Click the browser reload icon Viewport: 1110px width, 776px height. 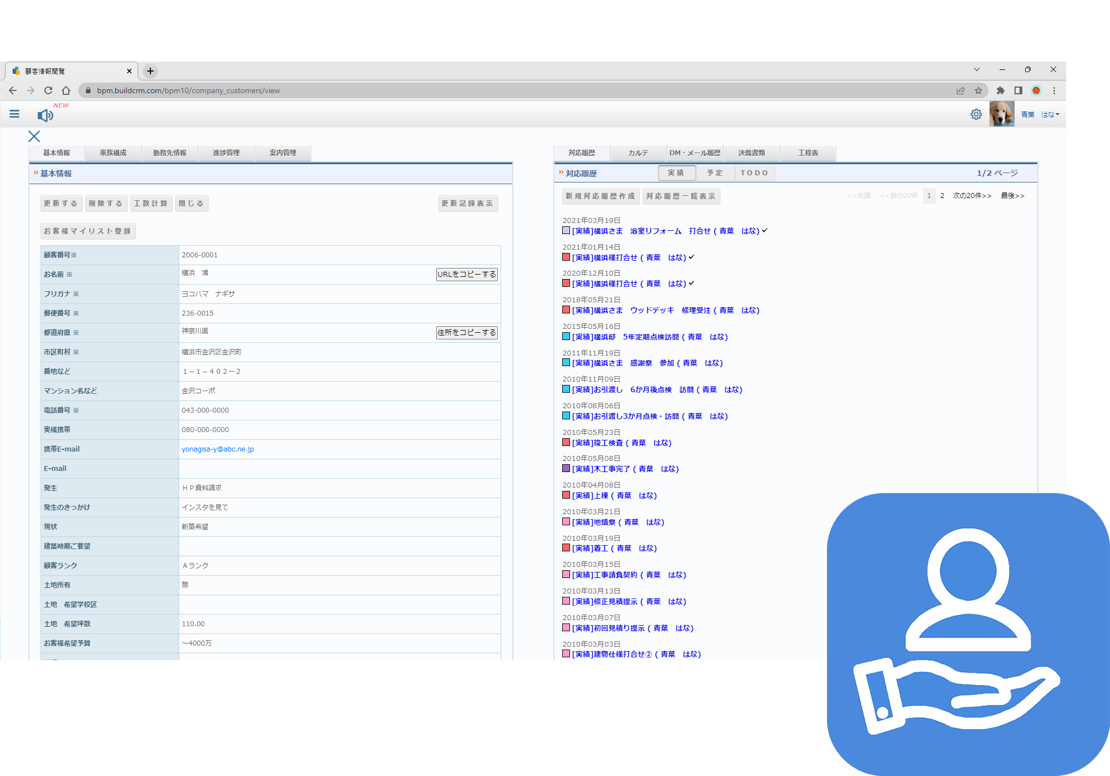tap(48, 90)
